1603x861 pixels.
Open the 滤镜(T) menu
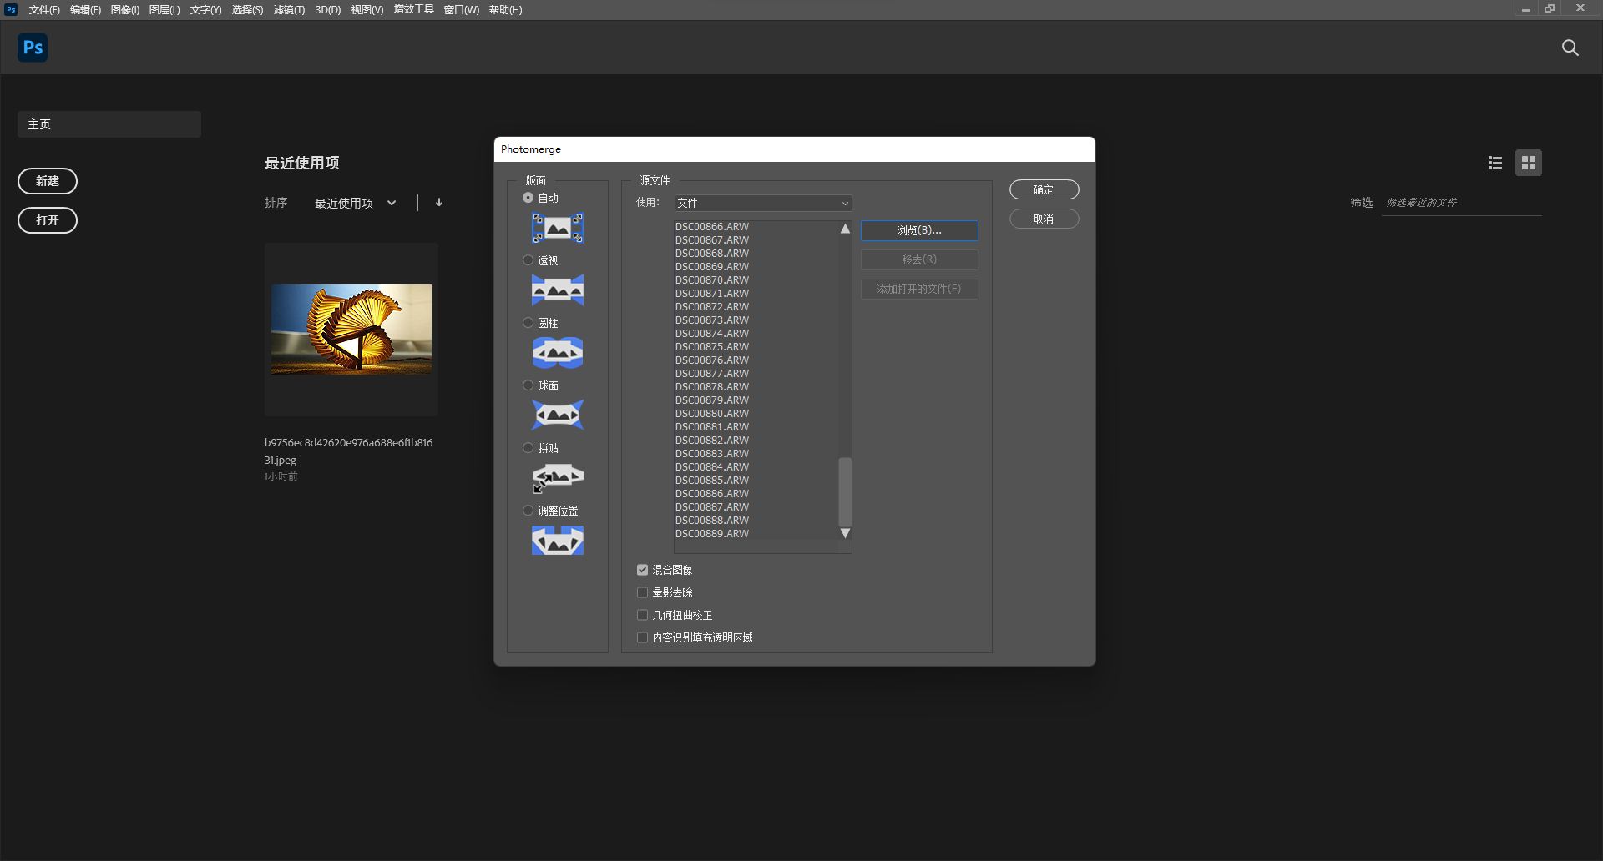coord(289,10)
